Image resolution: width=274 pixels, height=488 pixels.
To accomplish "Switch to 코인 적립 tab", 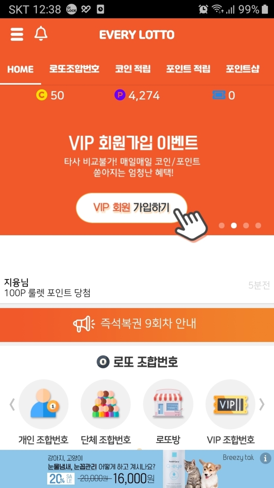I will click(x=133, y=69).
